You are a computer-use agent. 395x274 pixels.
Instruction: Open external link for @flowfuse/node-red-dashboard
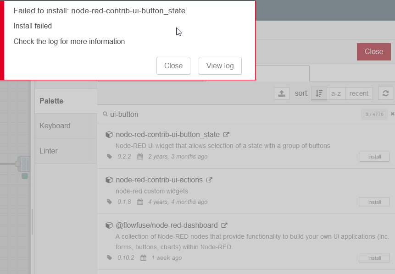tap(224, 225)
